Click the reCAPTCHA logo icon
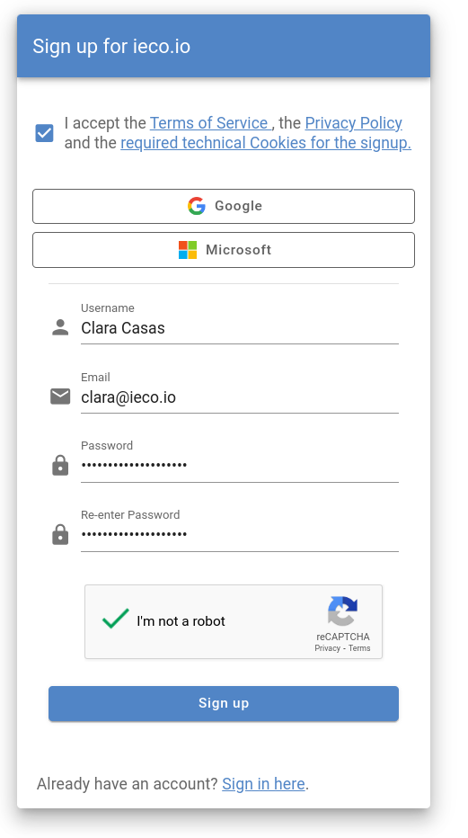The image size is (468, 838). click(342, 611)
